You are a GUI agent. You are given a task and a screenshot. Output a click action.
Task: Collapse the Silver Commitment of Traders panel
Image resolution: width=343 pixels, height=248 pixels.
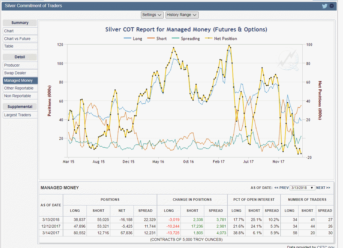pyautogui.click(x=332, y=6)
